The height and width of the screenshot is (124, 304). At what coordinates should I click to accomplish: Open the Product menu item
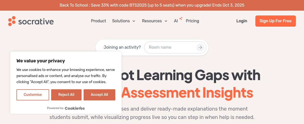pyautogui.click(x=99, y=21)
